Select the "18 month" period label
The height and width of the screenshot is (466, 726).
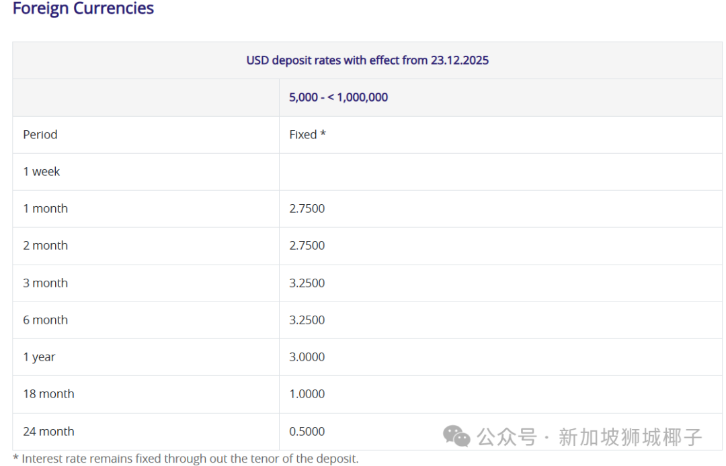pos(48,394)
